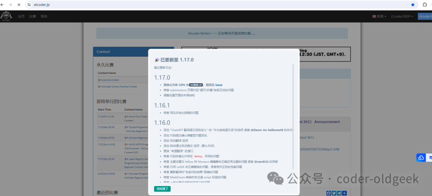Dismiss the update dialog with 我知道了

coord(162,189)
